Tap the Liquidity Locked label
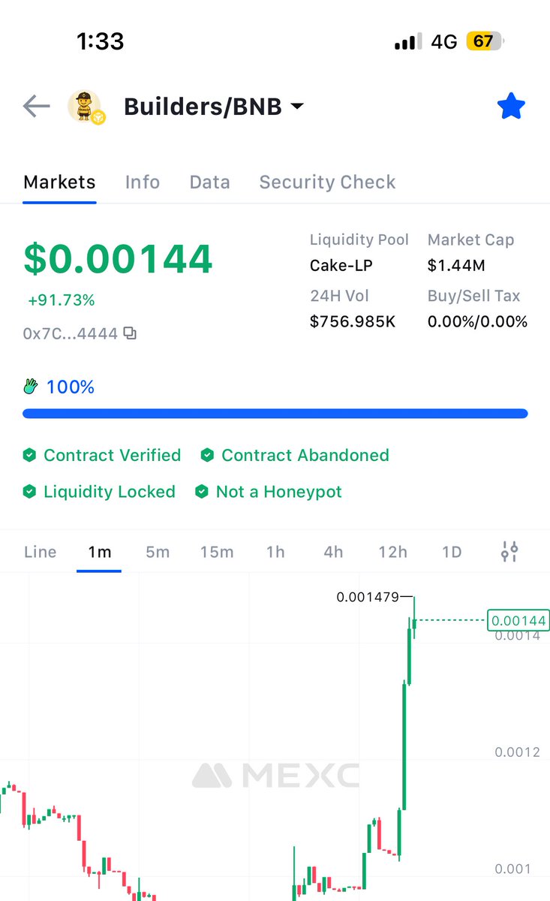 tap(110, 492)
